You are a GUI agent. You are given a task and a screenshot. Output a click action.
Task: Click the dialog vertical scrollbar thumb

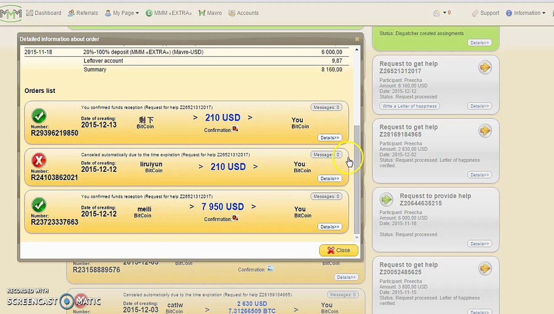pyautogui.click(x=357, y=179)
